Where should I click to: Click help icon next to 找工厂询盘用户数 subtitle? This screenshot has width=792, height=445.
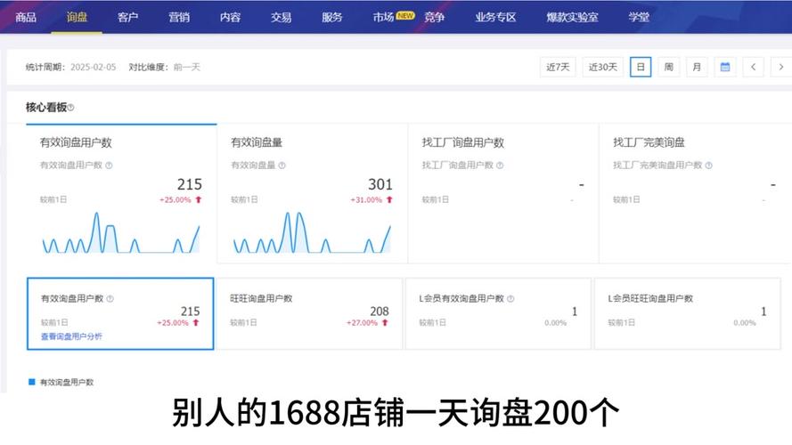(x=500, y=165)
